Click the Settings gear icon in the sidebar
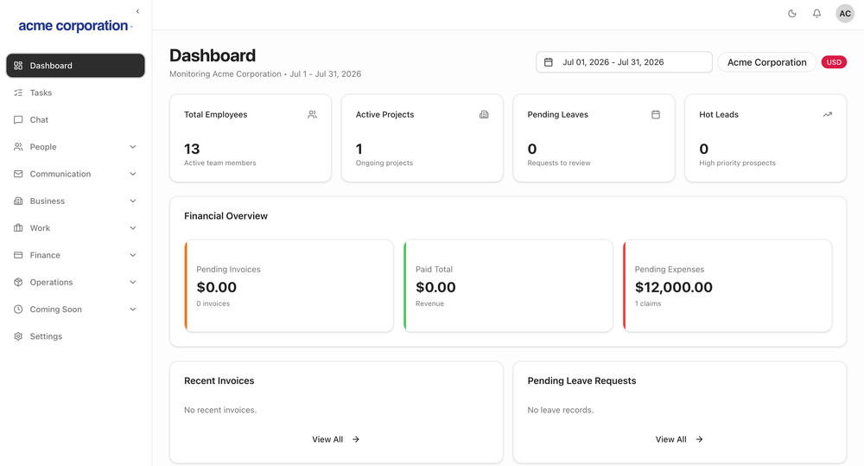The height and width of the screenshot is (466, 864). (18, 335)
